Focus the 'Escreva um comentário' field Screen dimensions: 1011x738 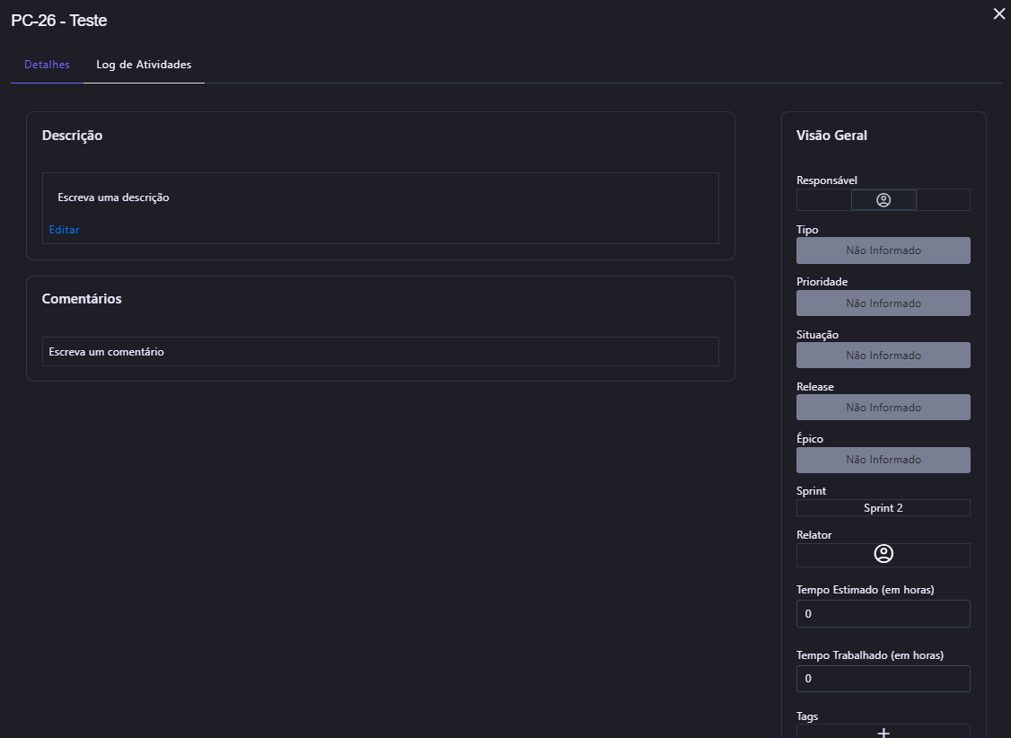pyautogui.click(x=380, y=352)
